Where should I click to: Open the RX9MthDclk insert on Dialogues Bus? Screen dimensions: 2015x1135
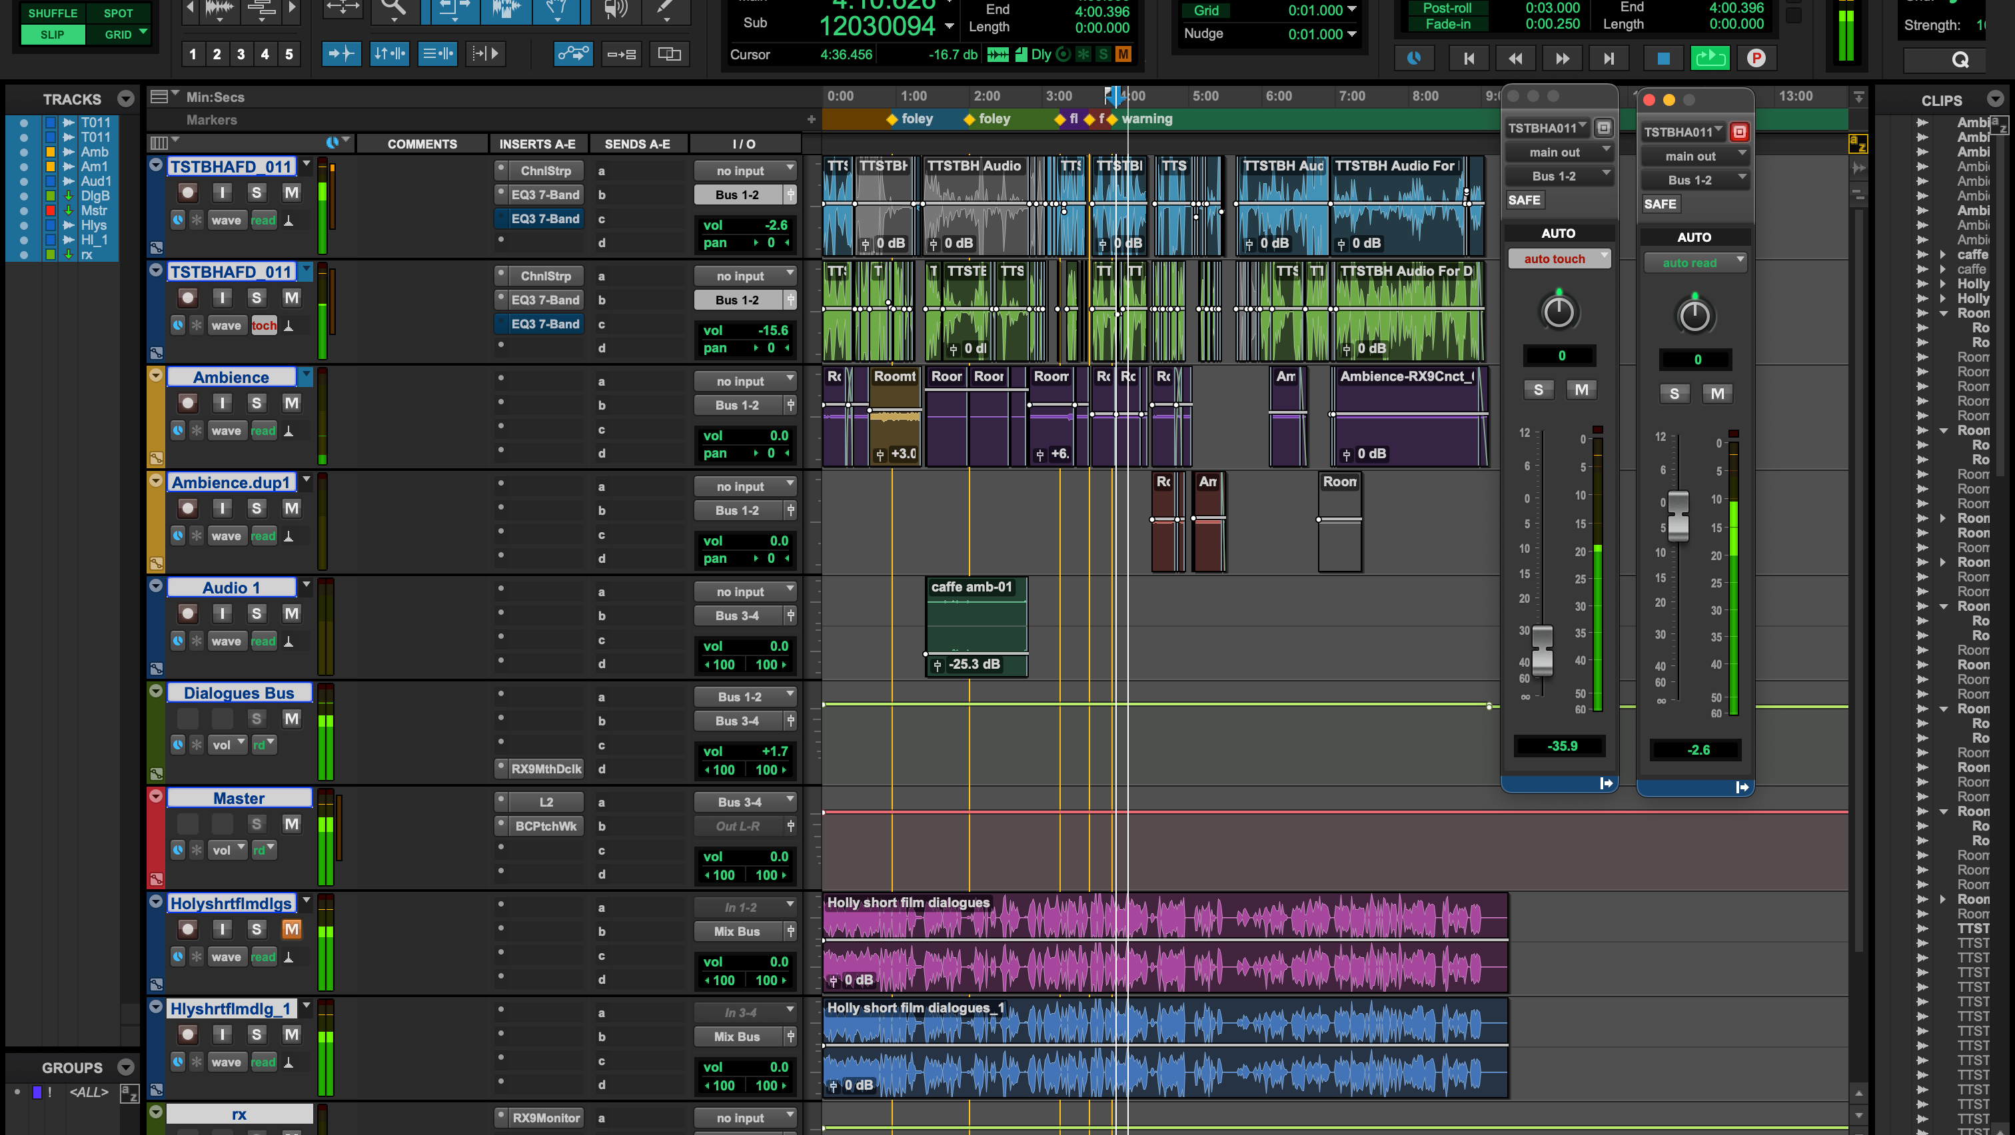[x=546, y=769]
